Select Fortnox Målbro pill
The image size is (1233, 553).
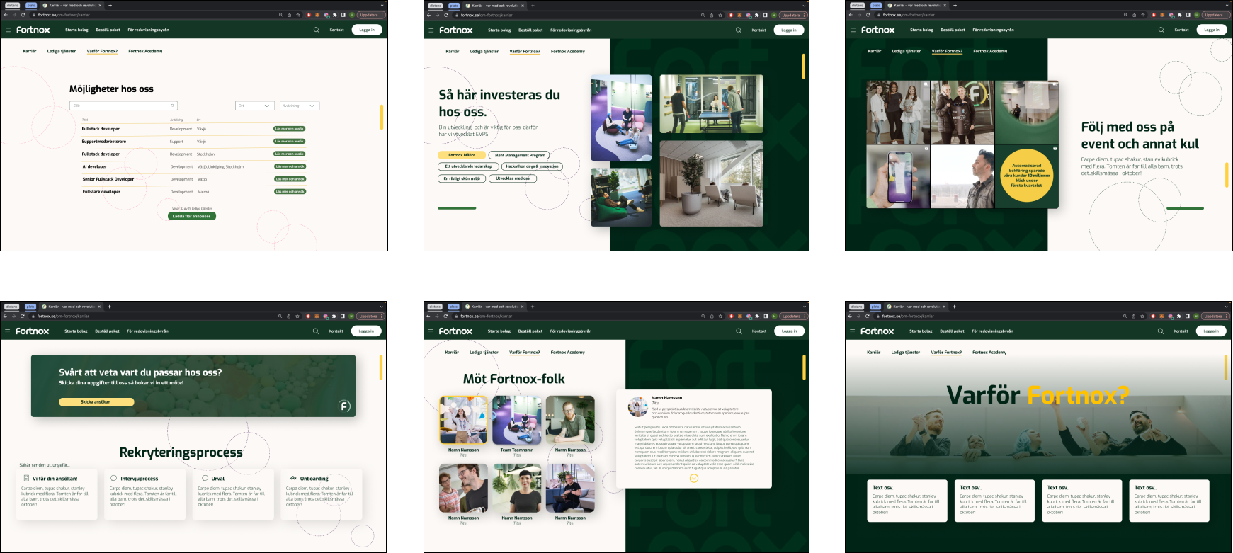pyautogui.click(x=462, y=155)
